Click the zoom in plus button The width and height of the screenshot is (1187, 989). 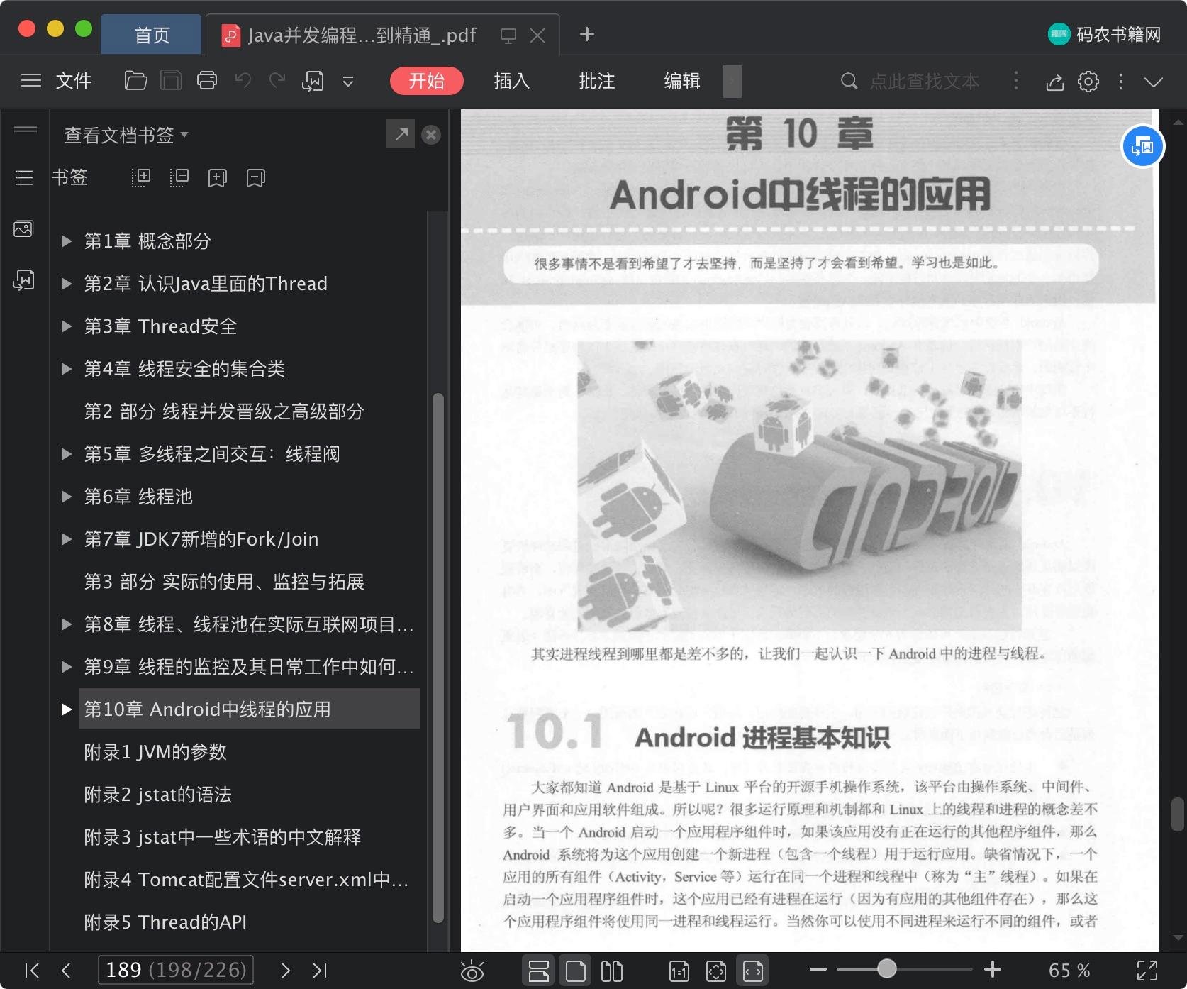pyautogui.click(x=993, y=969)
